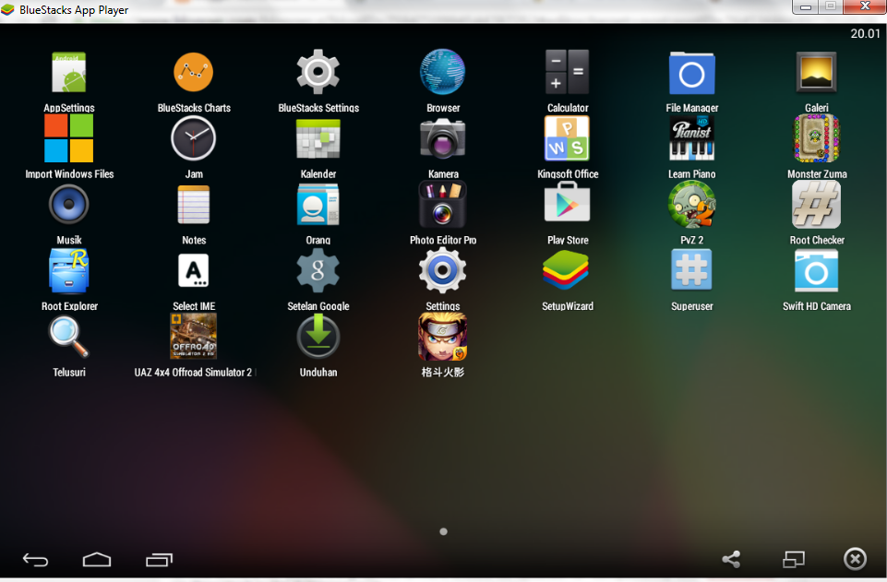Open Setelan Google app
This screenshot has width=887, height=582.
(318, 270)
